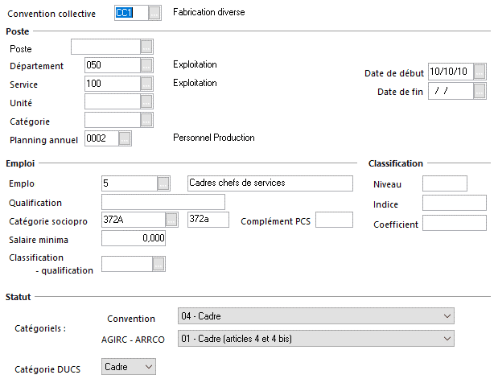The image size is (494, 379).
Task: Open calendar picker for Date de début
Action: 480,72
